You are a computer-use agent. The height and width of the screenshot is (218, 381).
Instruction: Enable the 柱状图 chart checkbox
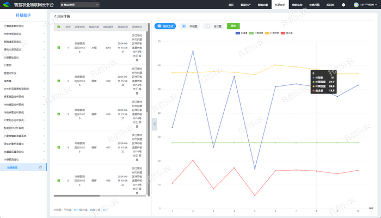[207, 26]
